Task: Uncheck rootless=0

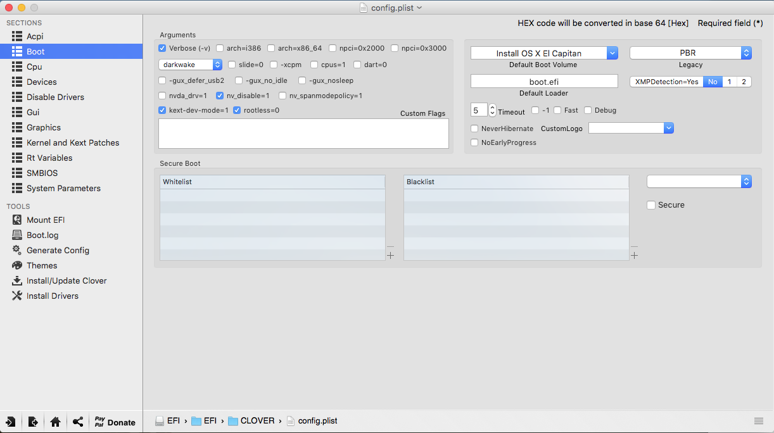Action: (237, 110)
